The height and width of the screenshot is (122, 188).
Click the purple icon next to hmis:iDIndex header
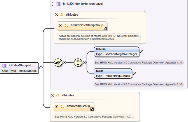pyautogui.click(x=58, y=4)
